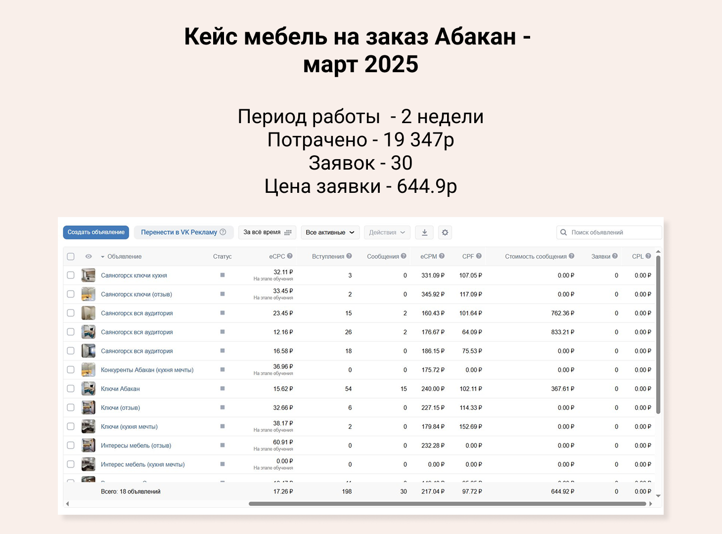Click the eye visibility icon in the table header
The width and height of the screenshot is (722, 534).
point(89,257)
